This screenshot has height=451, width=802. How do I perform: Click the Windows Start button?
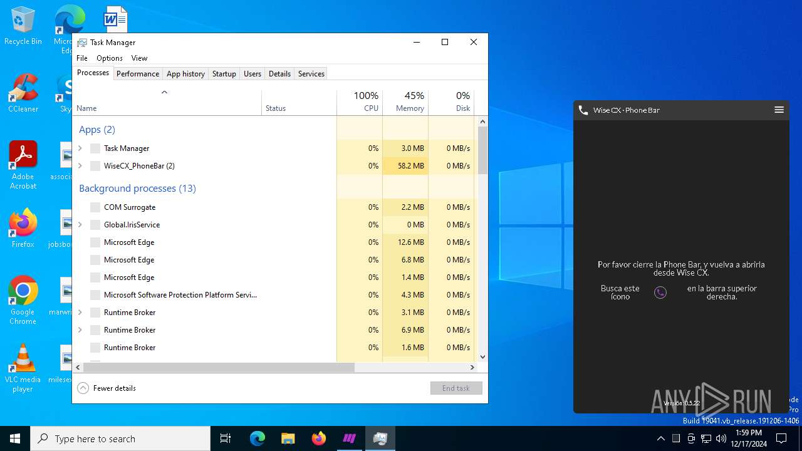[x=15, y=438]
